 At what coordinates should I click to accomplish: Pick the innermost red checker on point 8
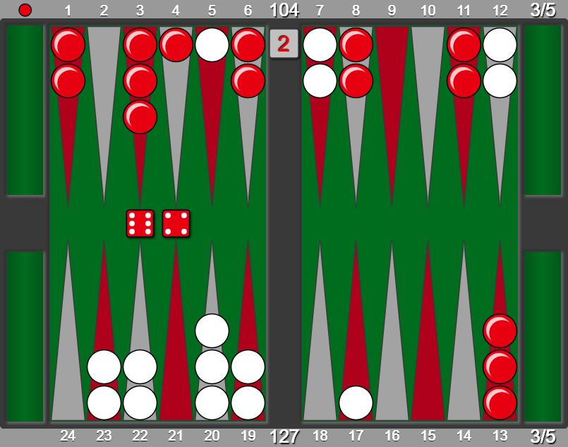click(356, 81)
